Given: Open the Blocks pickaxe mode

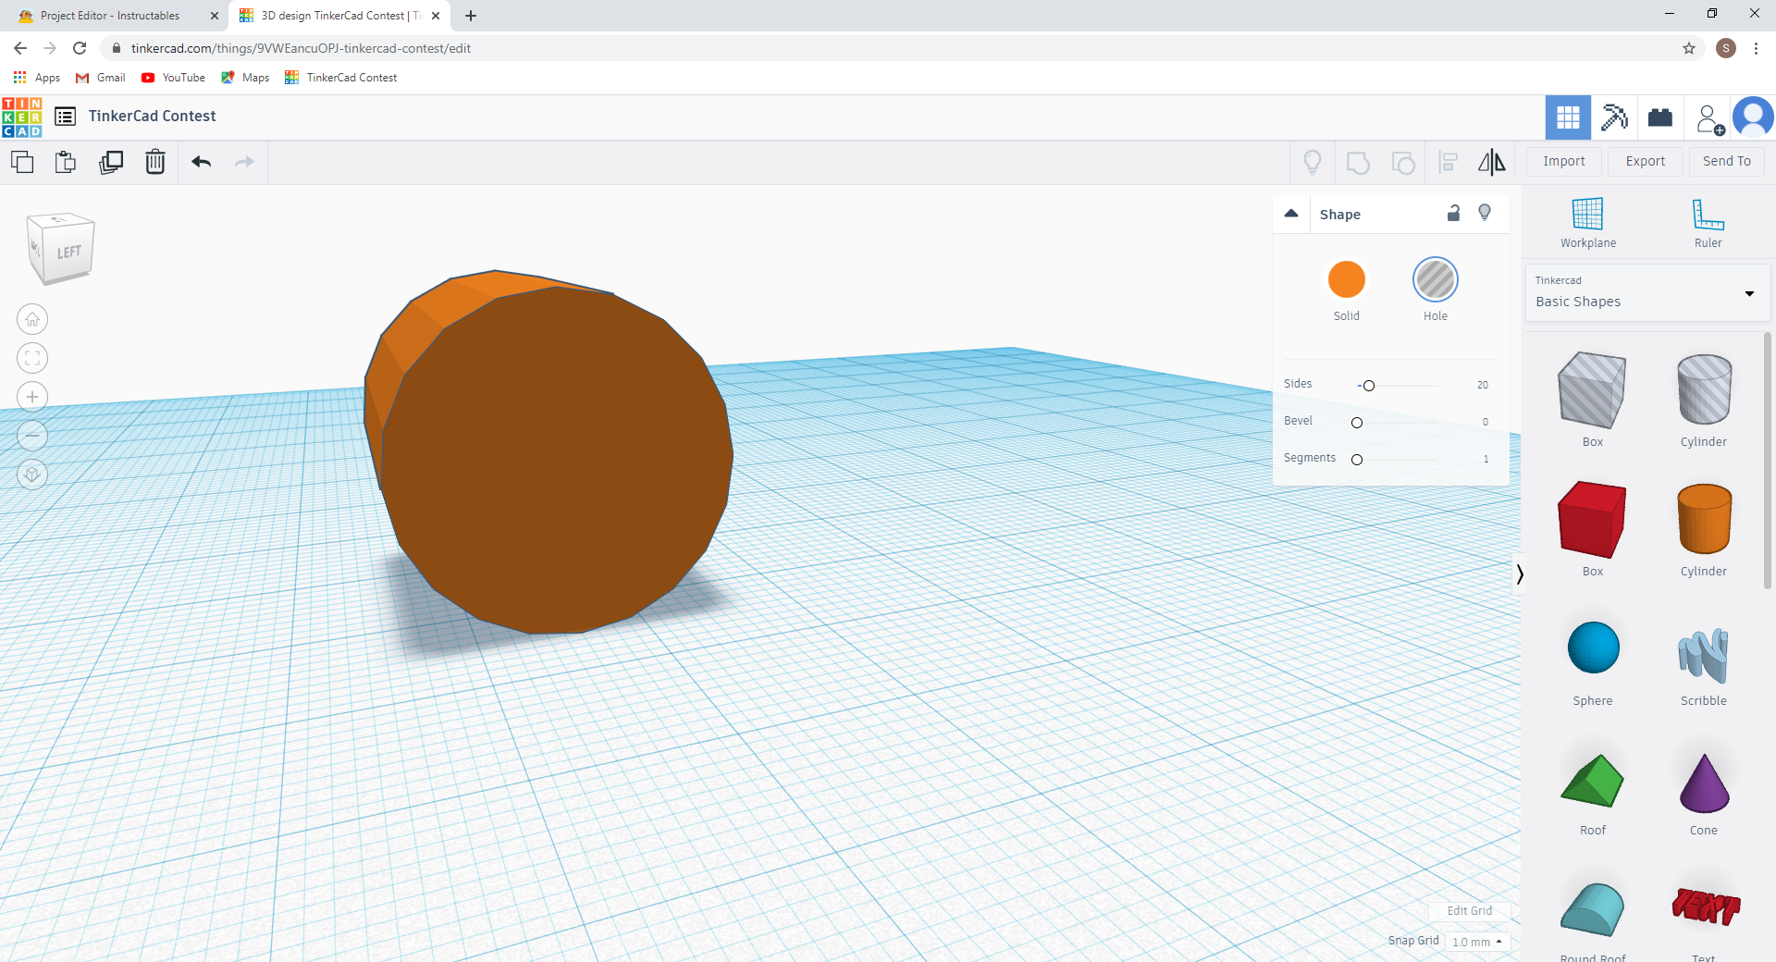Looking at the screenshot, I should pyautogui.click(x=1614, y=117).
